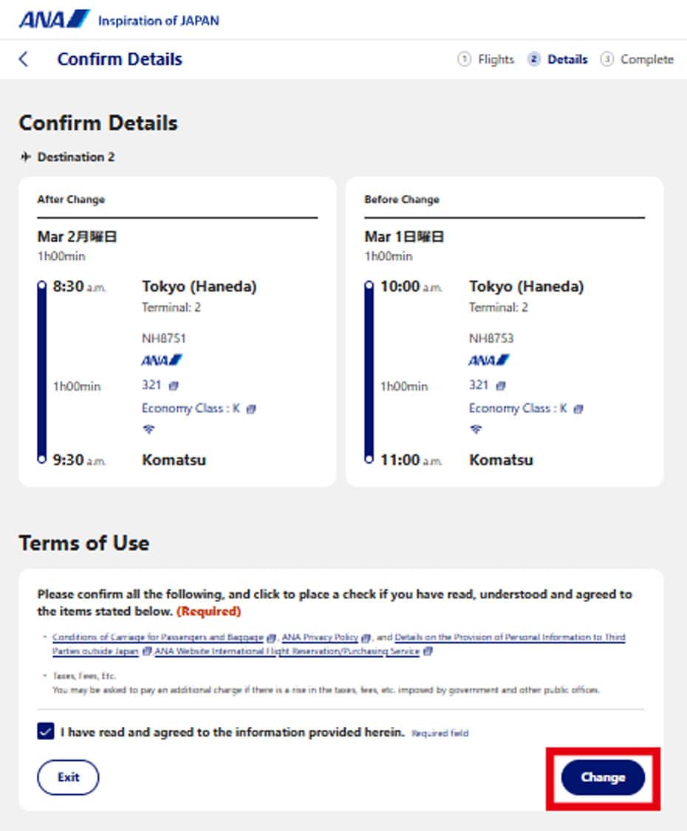687x831 pixels.
Task: Click the Wi-Fi icon on flight NH8753
Action: coord(475,429)
